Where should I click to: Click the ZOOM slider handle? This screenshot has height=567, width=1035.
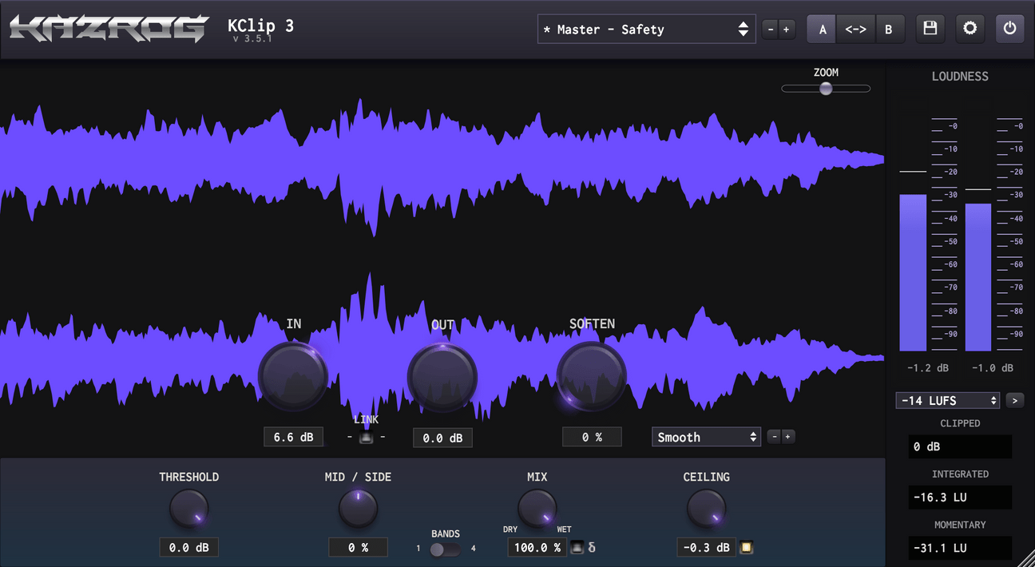tap(826, 89)
